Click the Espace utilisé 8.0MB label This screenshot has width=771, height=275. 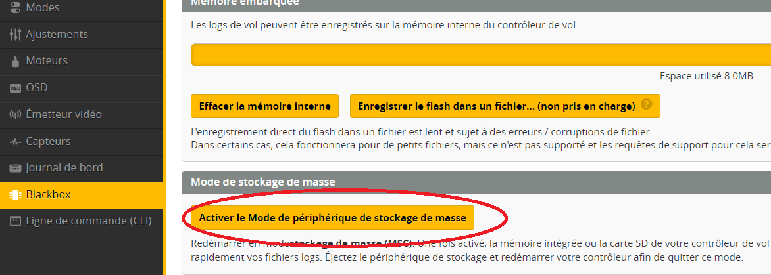(x=706, y=76)
